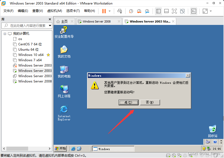Open the power options dropdown arrow

pyautogui.click(x=110, y=11)
